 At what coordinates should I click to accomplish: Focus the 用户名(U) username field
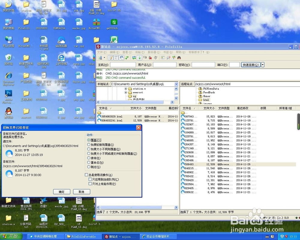[x=164, y=65]
